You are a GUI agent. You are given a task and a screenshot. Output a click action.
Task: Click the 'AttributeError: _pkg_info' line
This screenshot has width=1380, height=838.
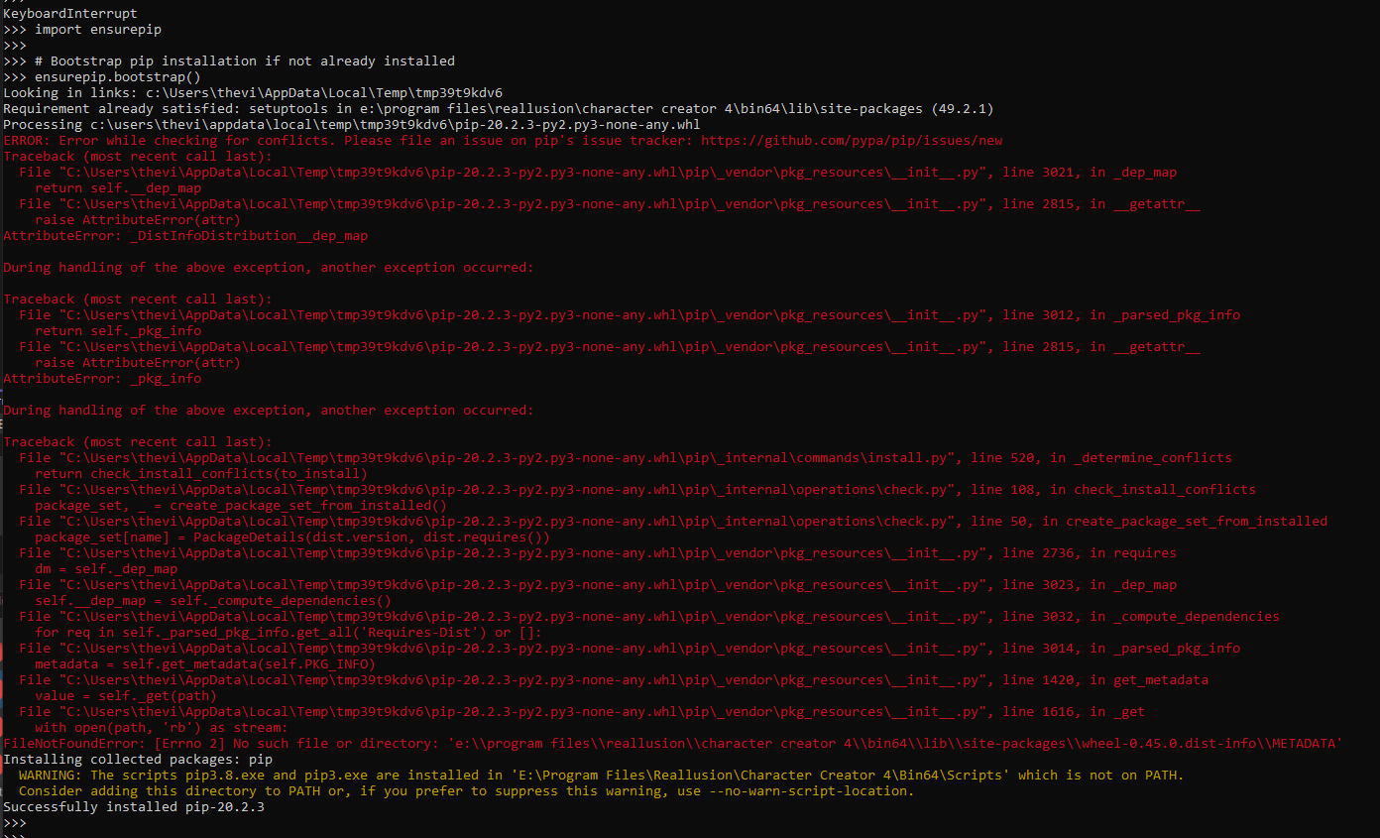pos(102,379)
